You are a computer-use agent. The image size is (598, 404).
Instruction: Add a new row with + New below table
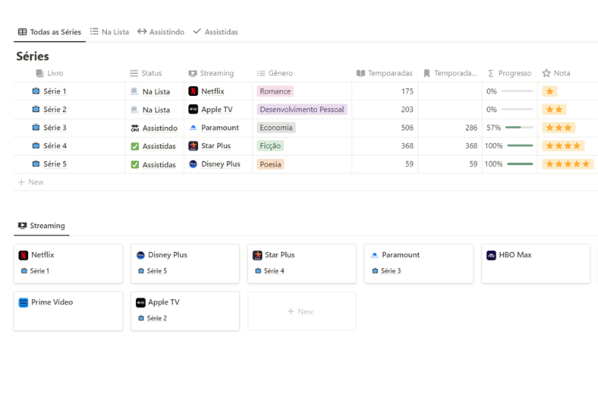point(31,182)
